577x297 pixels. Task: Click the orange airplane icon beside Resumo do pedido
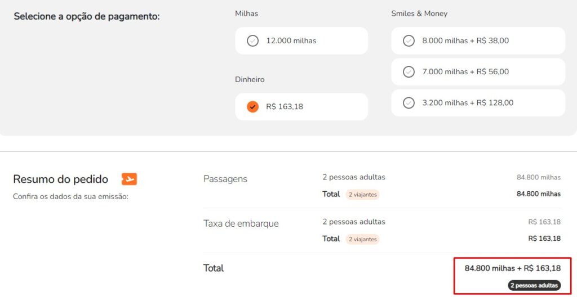coord(129,179)
